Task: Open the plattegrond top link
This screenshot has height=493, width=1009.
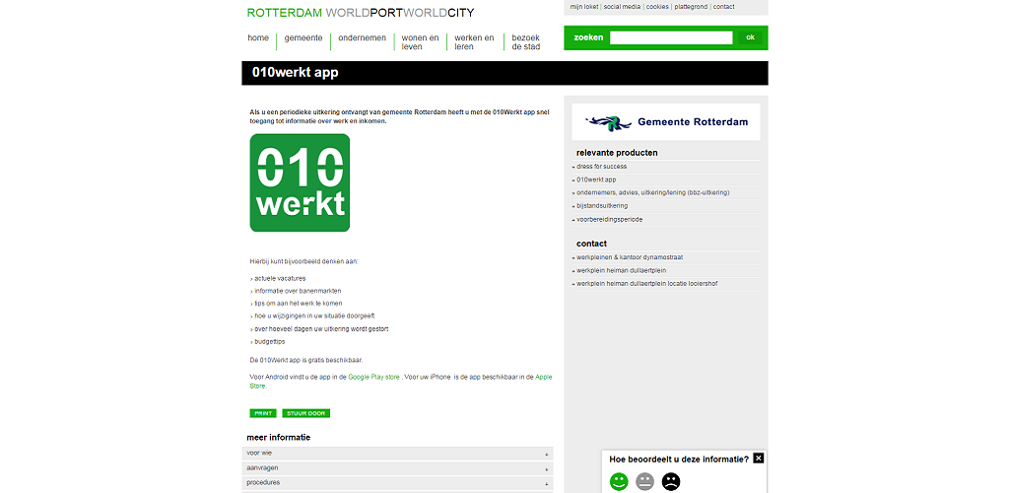Action: click(x=691, y=7)
